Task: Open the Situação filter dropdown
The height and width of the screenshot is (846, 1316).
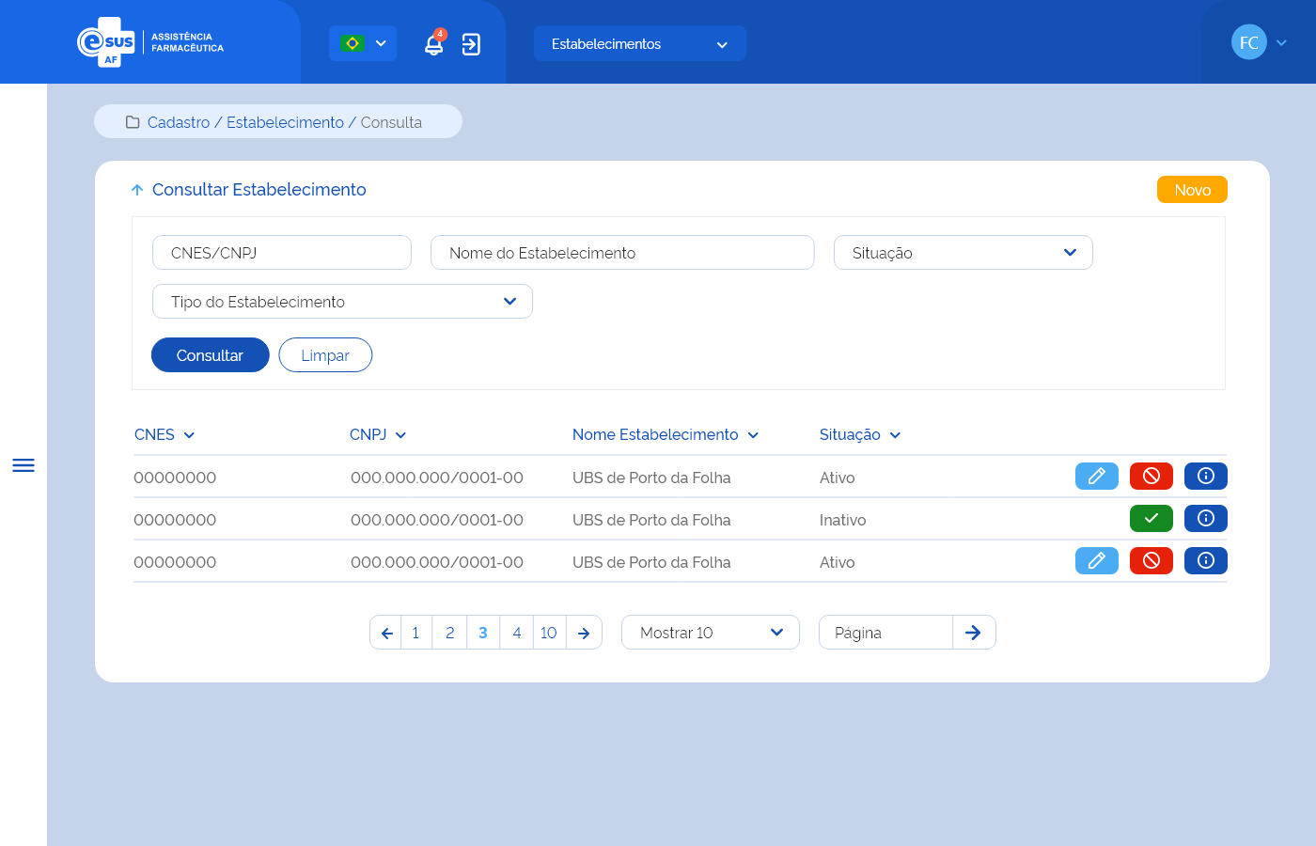Action: coord(963,253)
